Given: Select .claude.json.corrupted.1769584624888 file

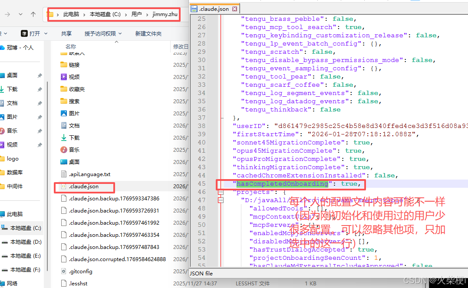Looking at the screenshot, I should 117,259.
